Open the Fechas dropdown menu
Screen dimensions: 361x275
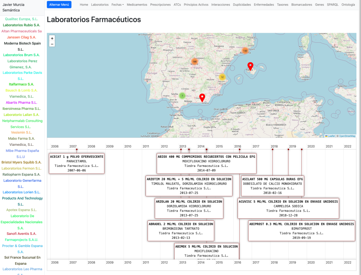[117, 5]
